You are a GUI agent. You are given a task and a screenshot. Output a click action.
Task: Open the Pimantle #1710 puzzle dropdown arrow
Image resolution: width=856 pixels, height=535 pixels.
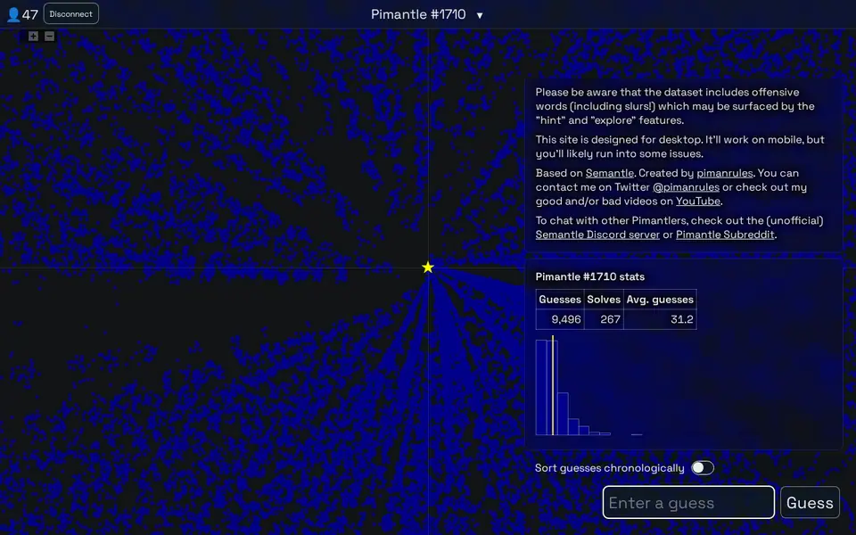click(x=480, y=15)
